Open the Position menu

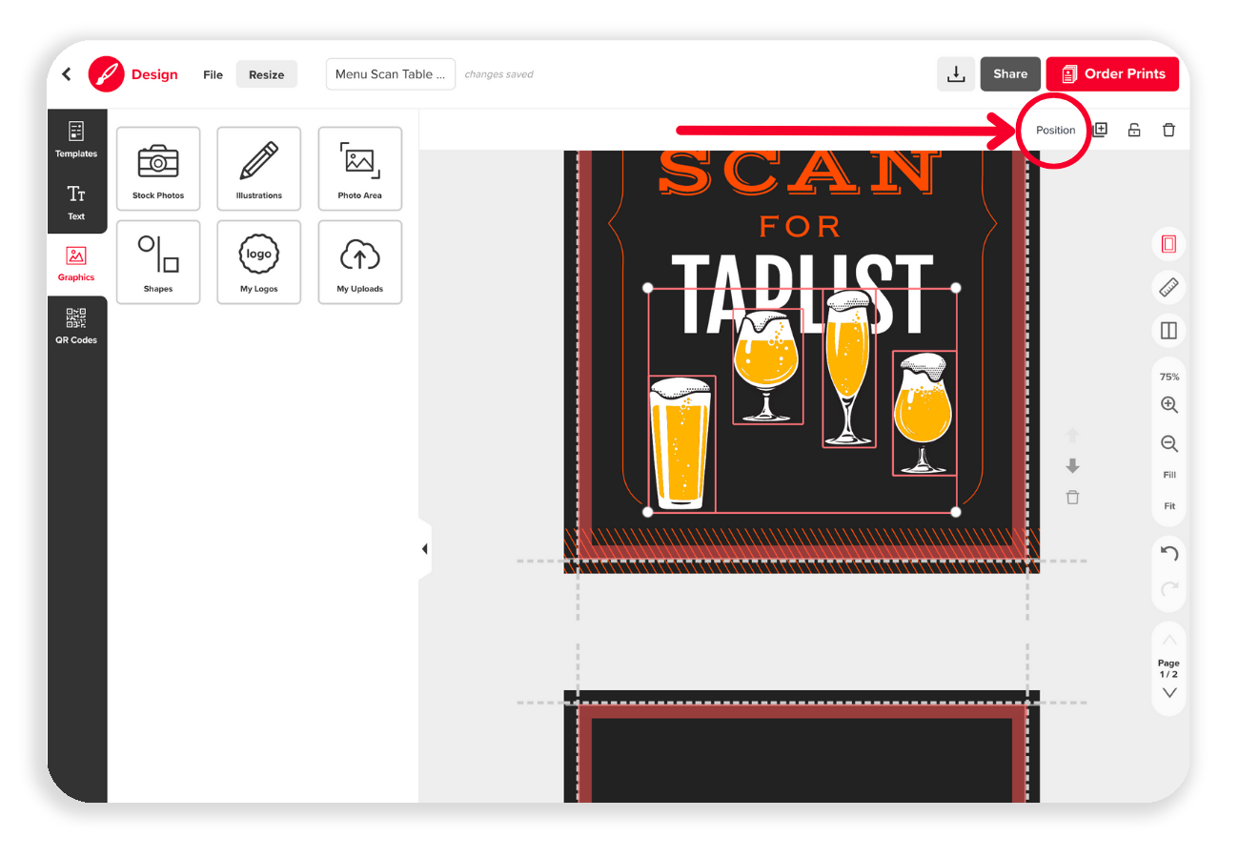1056,131
